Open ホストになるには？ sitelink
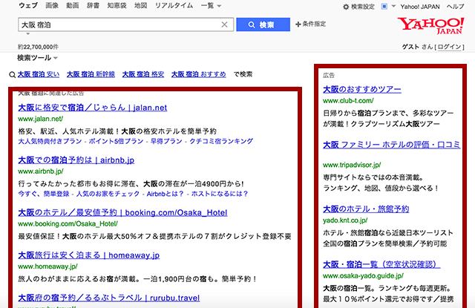 pos(220,194)
